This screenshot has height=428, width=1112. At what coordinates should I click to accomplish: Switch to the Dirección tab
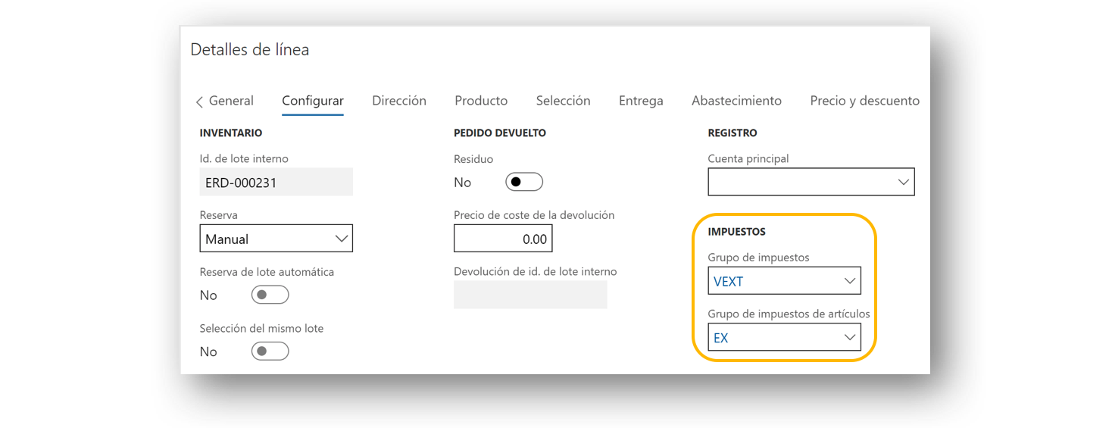point(399,101)
